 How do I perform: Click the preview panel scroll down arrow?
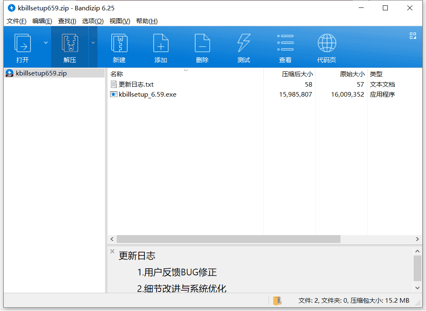(417, 288)
